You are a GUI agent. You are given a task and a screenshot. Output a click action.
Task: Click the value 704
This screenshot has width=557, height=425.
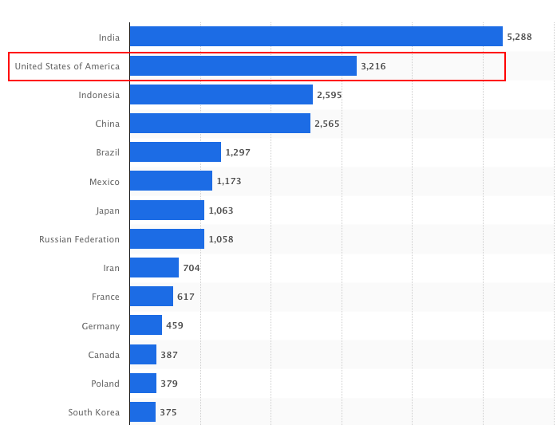tap(192, 268)
